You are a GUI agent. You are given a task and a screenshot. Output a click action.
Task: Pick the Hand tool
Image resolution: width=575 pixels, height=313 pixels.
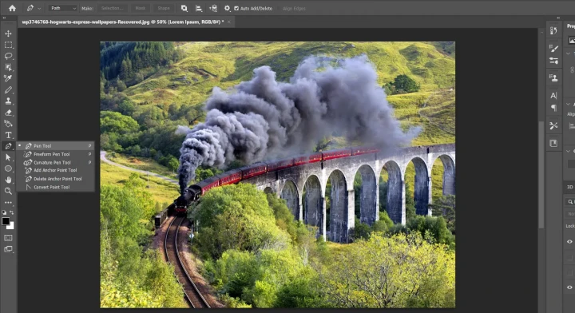coord(8,180)
